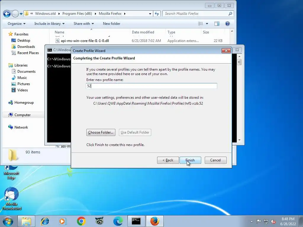The height and width of the screenshot is (227, 303).
Task: Select Homegroup in the navigation pane
Action: [24, 103]
